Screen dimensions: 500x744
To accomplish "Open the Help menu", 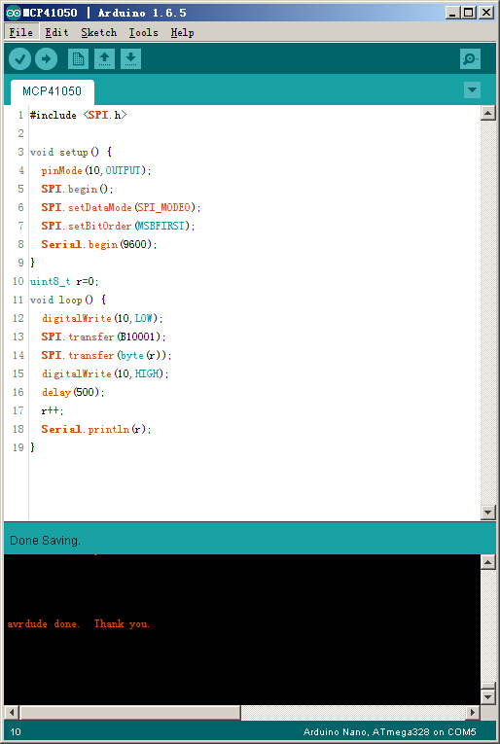I will pos(182,33).
